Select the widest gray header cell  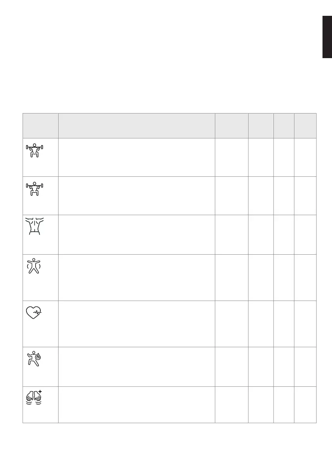137,125
